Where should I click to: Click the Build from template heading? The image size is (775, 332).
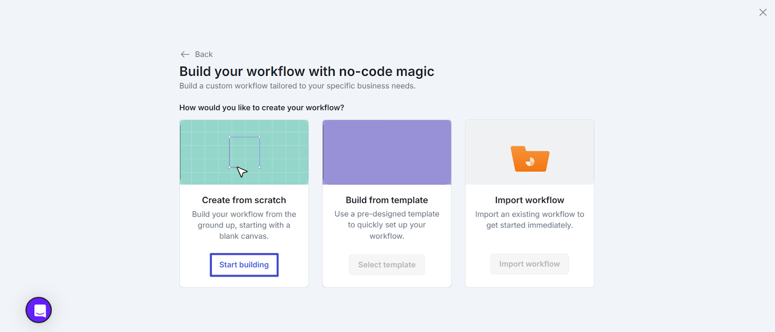[387, 200]
